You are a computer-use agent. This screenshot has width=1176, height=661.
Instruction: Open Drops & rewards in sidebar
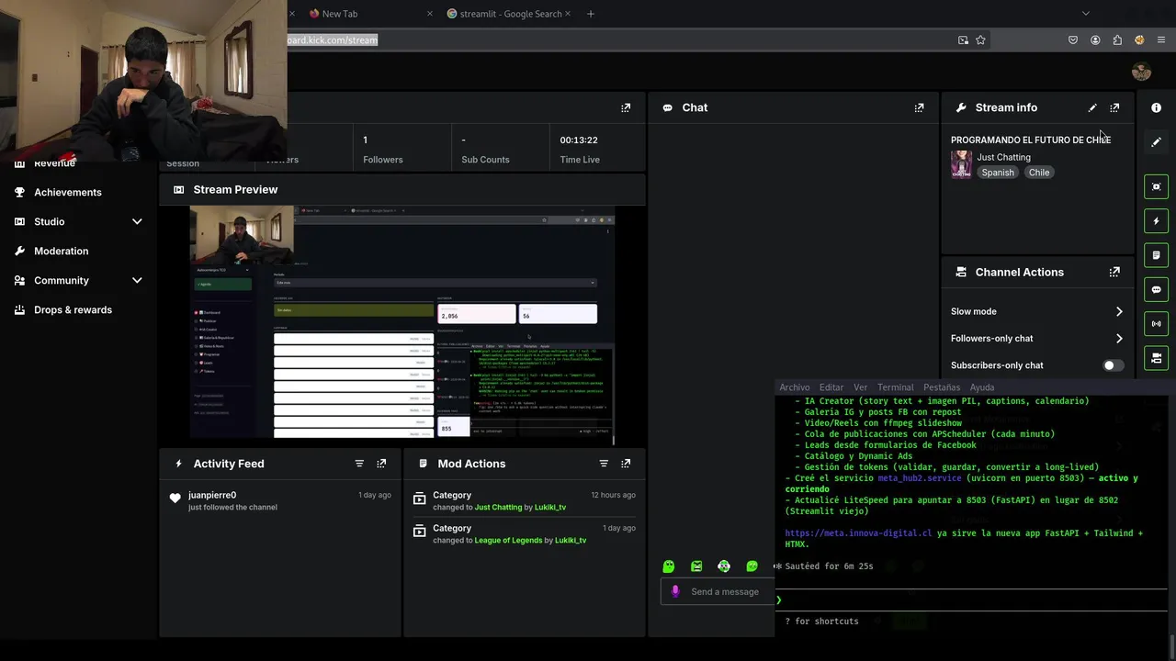pos(73,309)
